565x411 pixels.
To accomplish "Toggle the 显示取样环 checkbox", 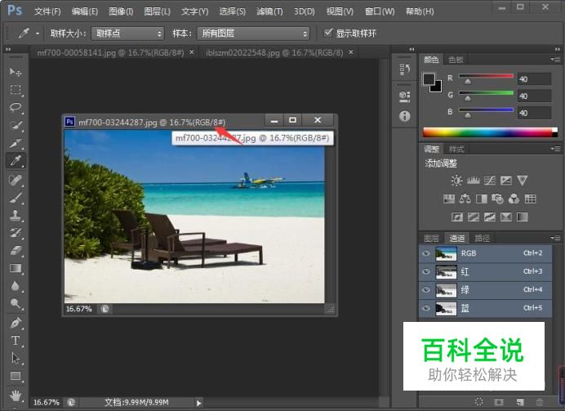I will 328,34.
